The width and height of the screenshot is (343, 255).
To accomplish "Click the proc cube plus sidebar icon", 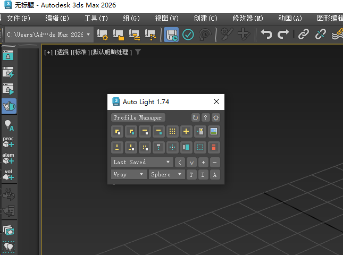I will point(9,142).
